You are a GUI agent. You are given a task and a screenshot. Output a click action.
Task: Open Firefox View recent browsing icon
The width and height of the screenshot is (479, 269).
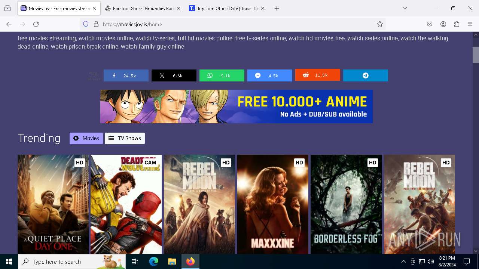[x=7, y=8]
